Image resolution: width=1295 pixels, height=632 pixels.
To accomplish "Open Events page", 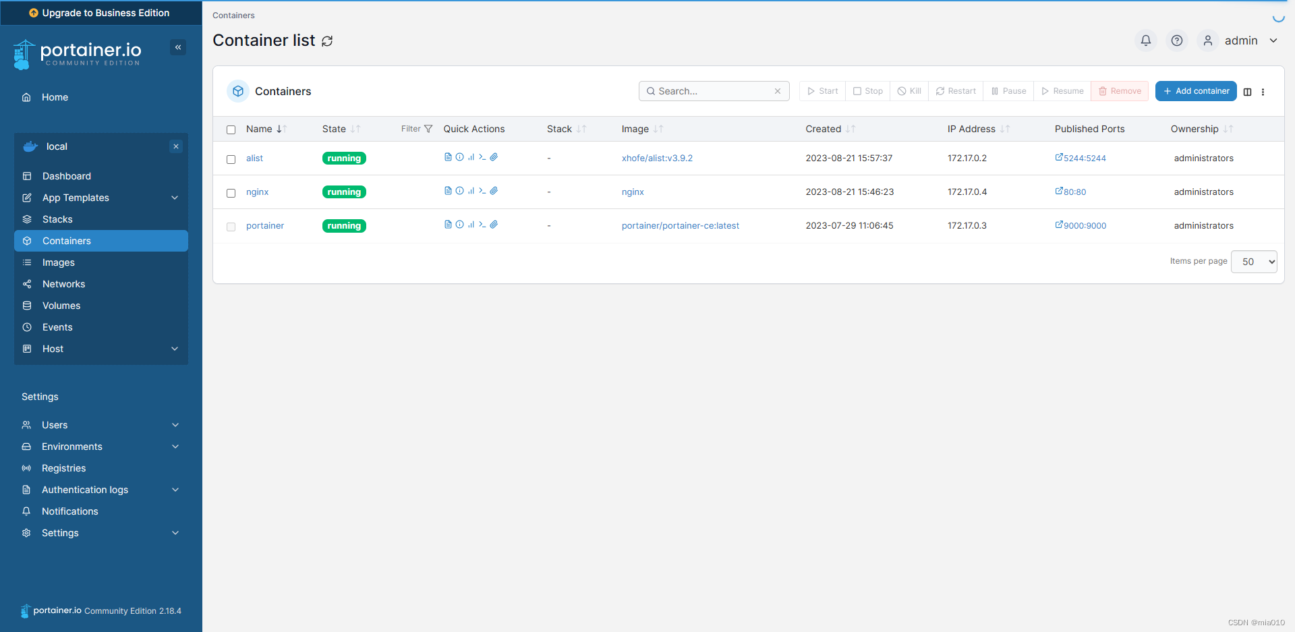I will [x=101, y=327].
